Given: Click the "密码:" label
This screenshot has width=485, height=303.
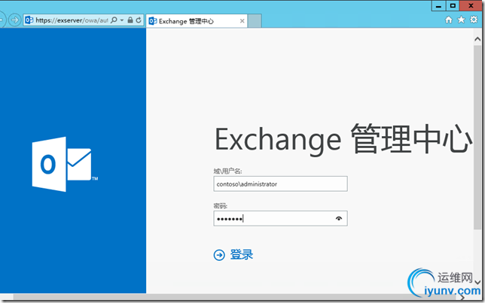Looking at the screenshot, I should point(221,206).
